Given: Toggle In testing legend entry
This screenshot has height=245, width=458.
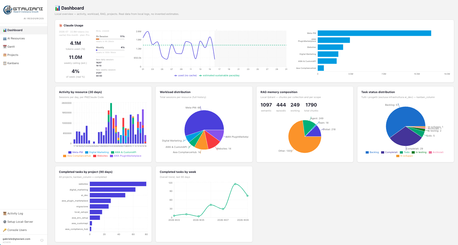Looking at the screenshot, I should [x=419, y=152].
